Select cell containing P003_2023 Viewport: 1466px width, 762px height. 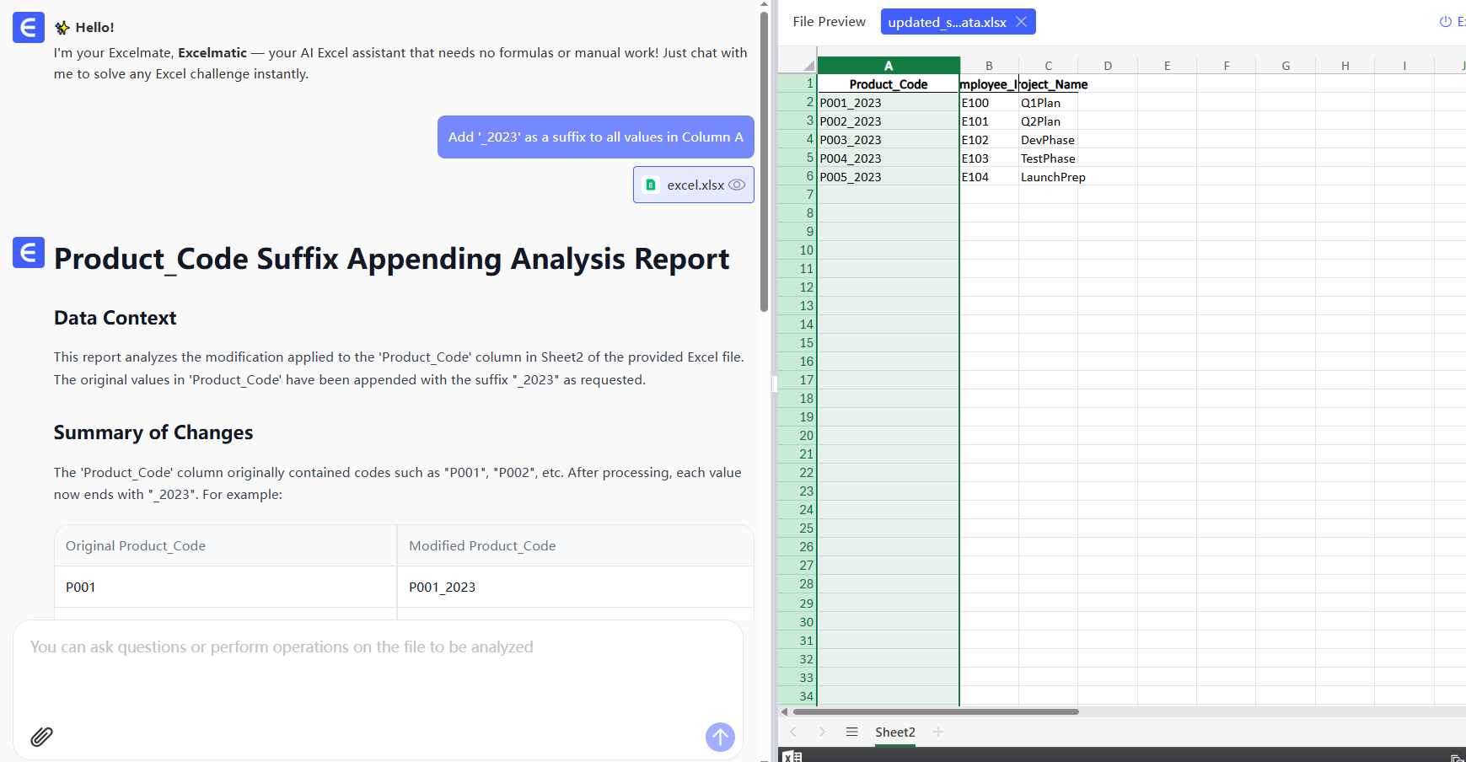pyautogui.click(x=888, y=140)
